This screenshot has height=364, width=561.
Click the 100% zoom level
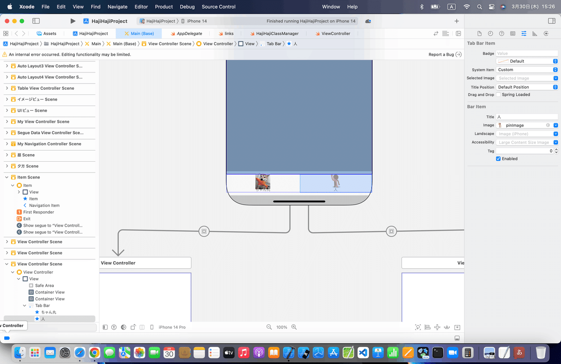click(281, 327)
